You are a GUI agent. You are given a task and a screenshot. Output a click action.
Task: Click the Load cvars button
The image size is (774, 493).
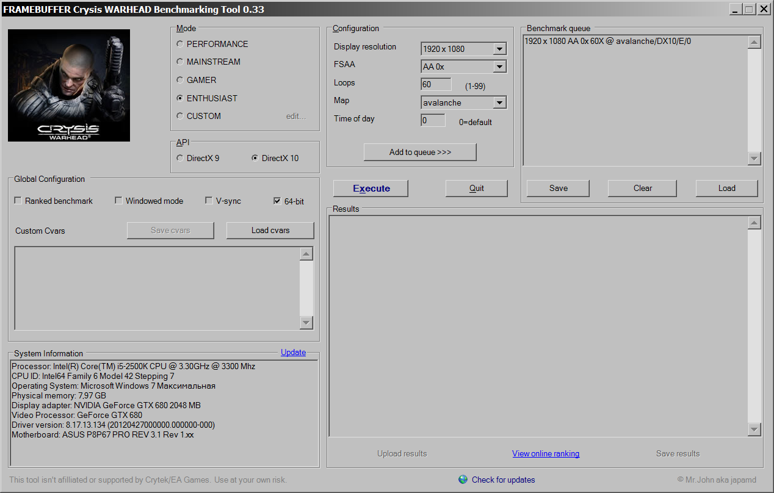pyautogui.click(x=270, y=231)
